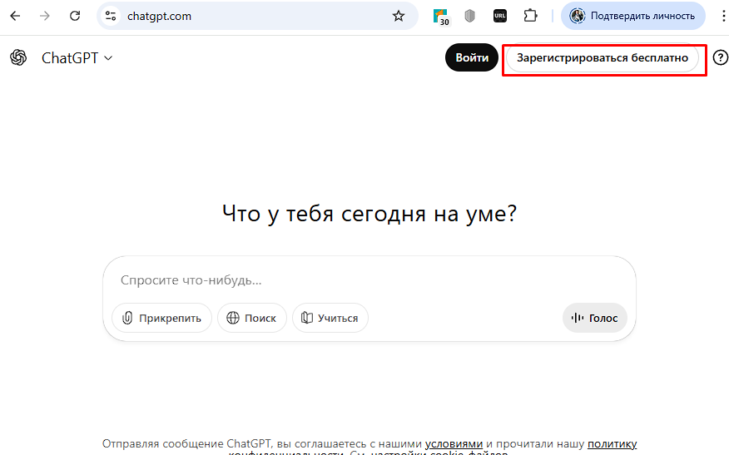Click Зарегистрироваться бесплатно button
Screen dimensions: 729x455
(x=603, y=58)
